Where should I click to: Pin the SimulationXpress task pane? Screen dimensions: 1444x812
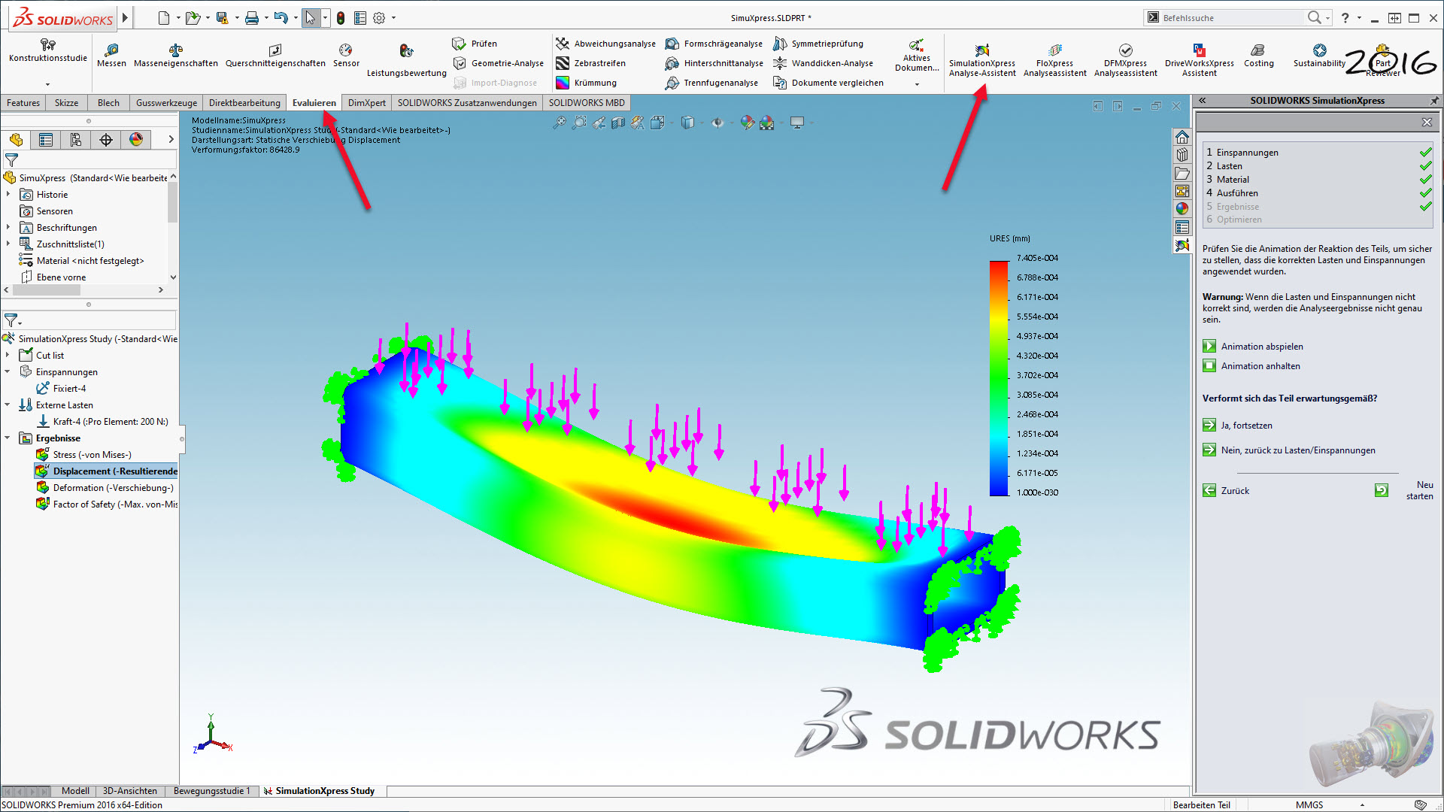point(1434,100)
